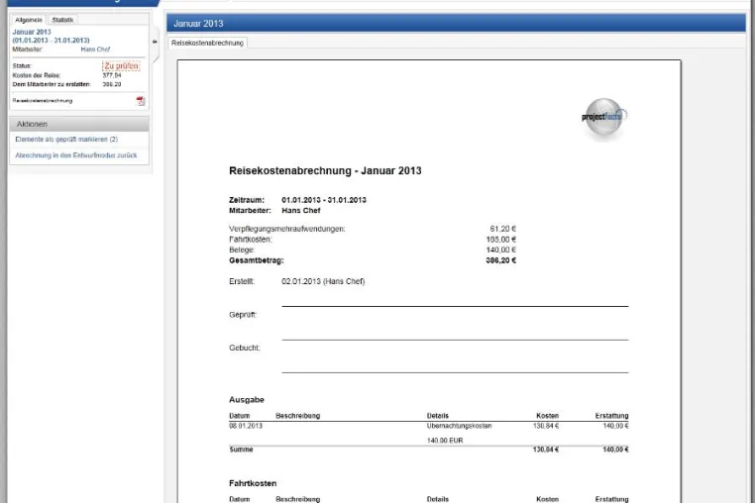Click the Übernachtungskosten expense row

[x=429, y=426]
